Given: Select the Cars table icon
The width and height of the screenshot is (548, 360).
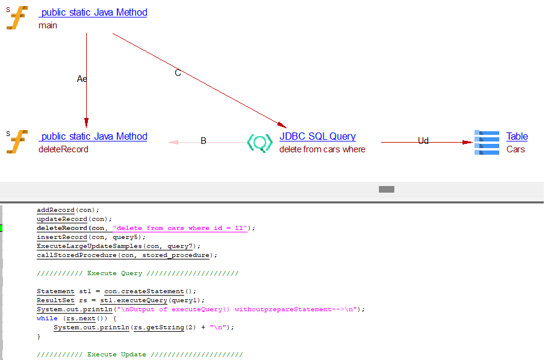Looking at the screenshot, I should coord(487,143).
